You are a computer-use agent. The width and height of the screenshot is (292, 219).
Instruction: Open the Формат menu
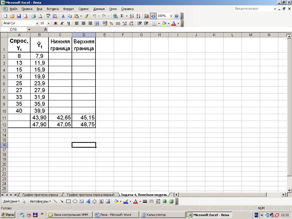point(68,9)
